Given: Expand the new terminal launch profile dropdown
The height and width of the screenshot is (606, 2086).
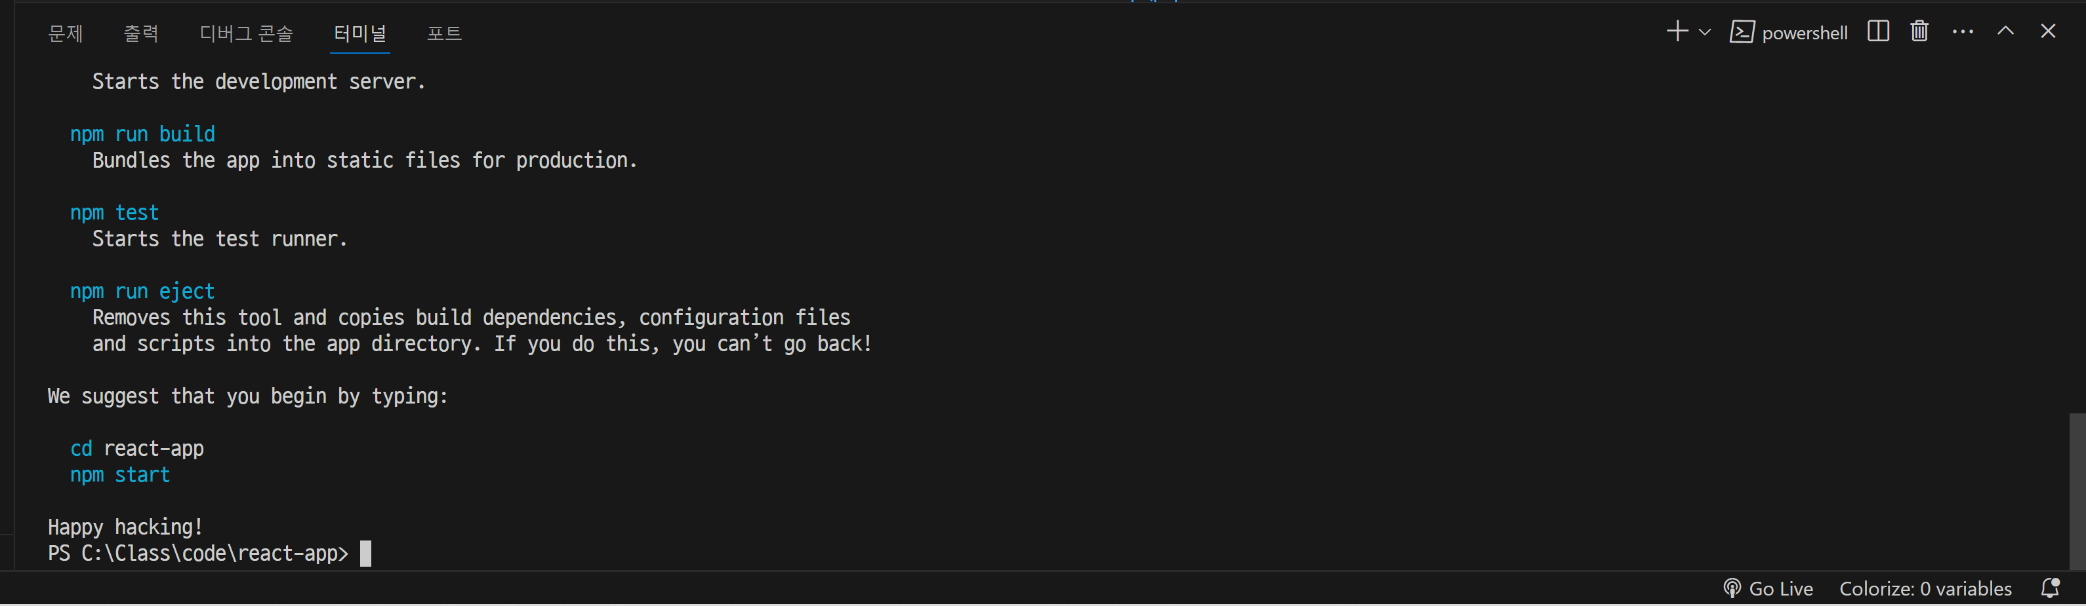Looking at the screenshot, I should (x=1705, y=32).
